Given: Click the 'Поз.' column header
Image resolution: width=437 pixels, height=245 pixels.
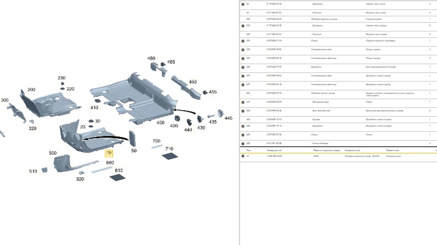Looking at the screenshot, I should (x=248, y=150).
